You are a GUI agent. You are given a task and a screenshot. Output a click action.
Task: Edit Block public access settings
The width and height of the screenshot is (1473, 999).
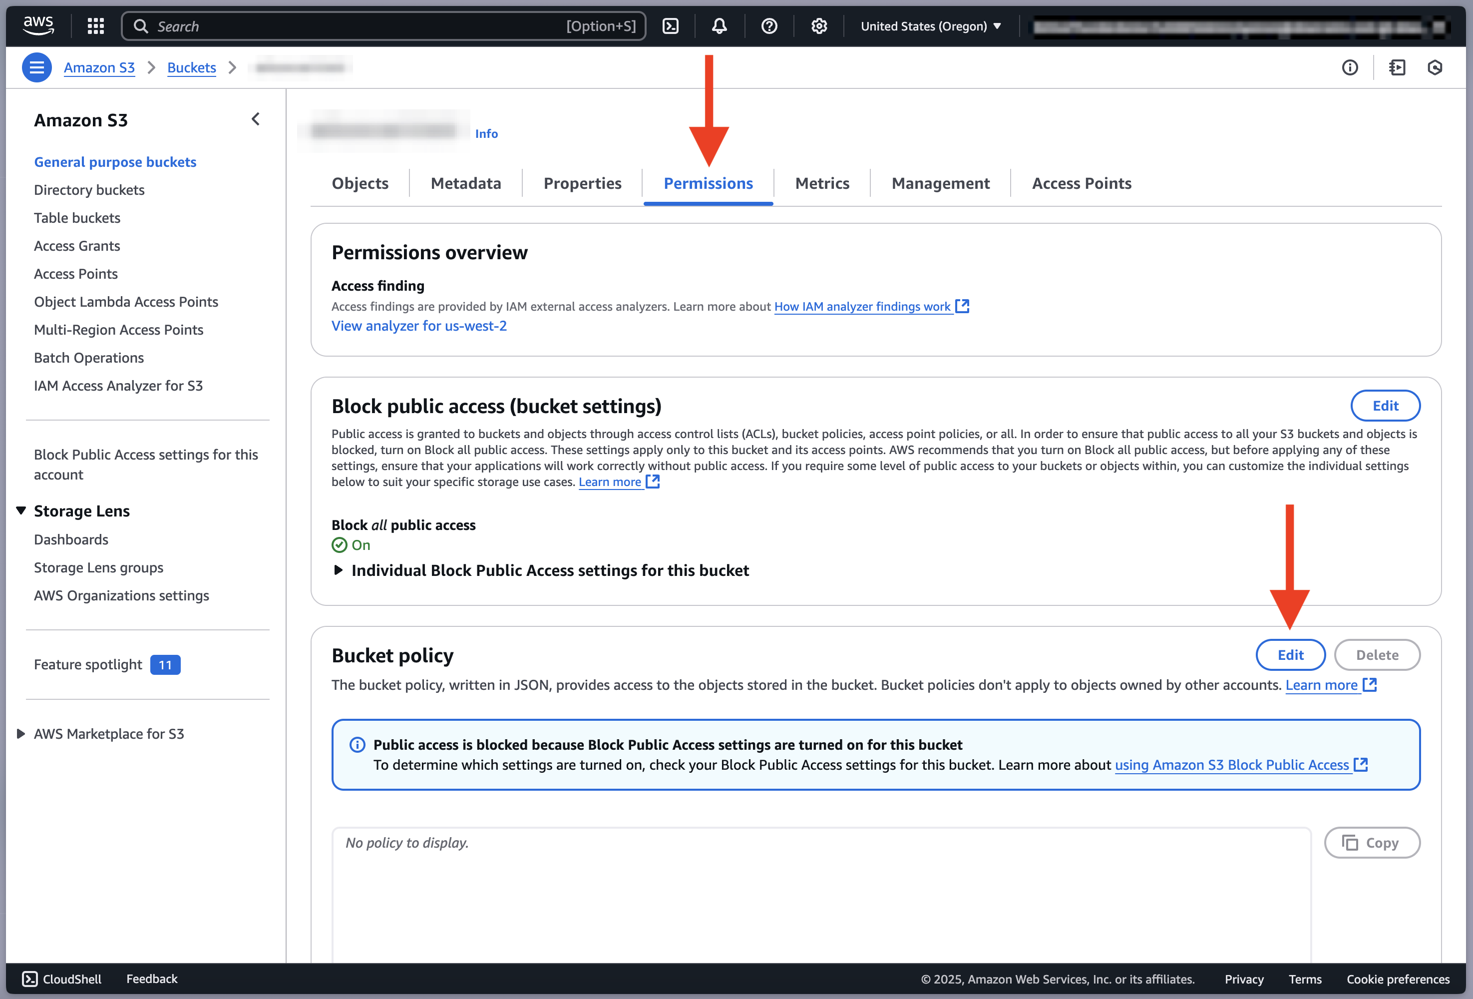(1385, 406)
